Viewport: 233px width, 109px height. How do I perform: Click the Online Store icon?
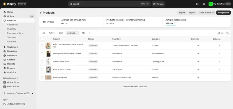click(5, 82)
